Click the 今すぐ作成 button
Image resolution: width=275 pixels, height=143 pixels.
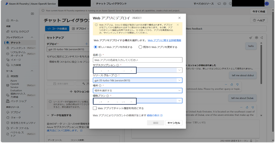259,11
